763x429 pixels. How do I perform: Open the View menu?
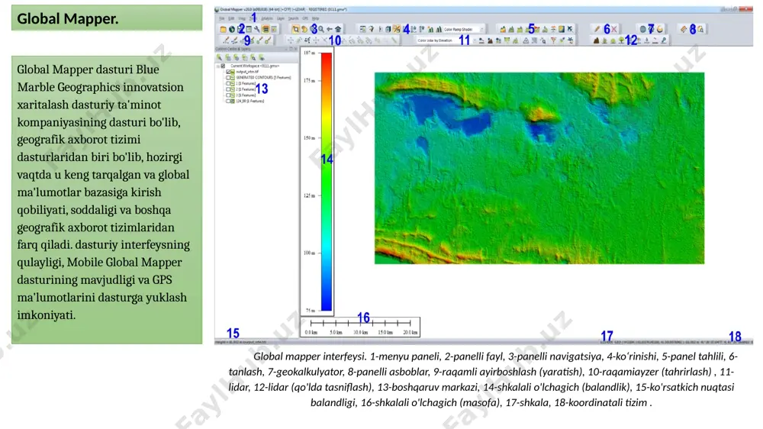point(242,18)
